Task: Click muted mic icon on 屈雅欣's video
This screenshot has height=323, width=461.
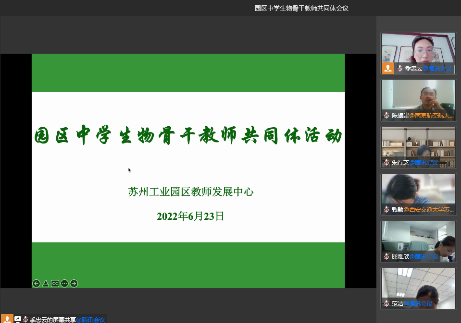Action: [x=386, y=257]
